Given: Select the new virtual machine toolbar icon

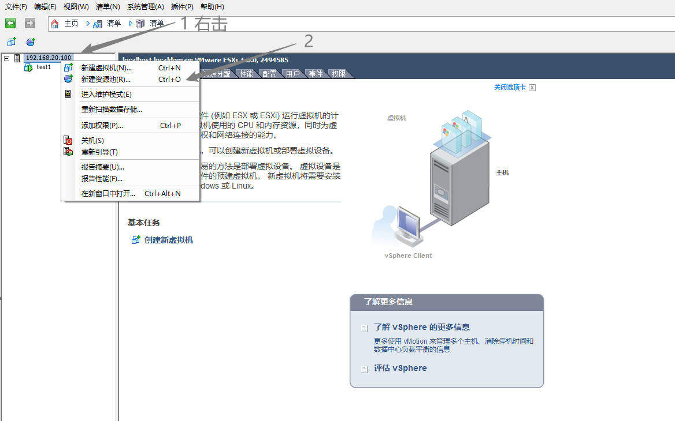Looking at the screenshot, I should pos(11,42).
